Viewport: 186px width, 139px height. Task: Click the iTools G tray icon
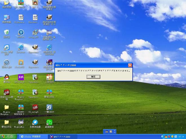[176, 137]
